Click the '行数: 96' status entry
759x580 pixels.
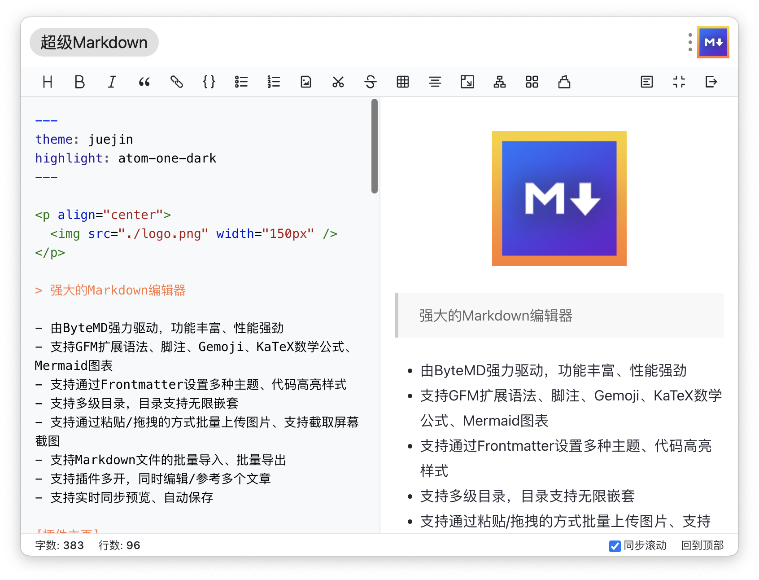pyautogui.click(x=120, y=545)
